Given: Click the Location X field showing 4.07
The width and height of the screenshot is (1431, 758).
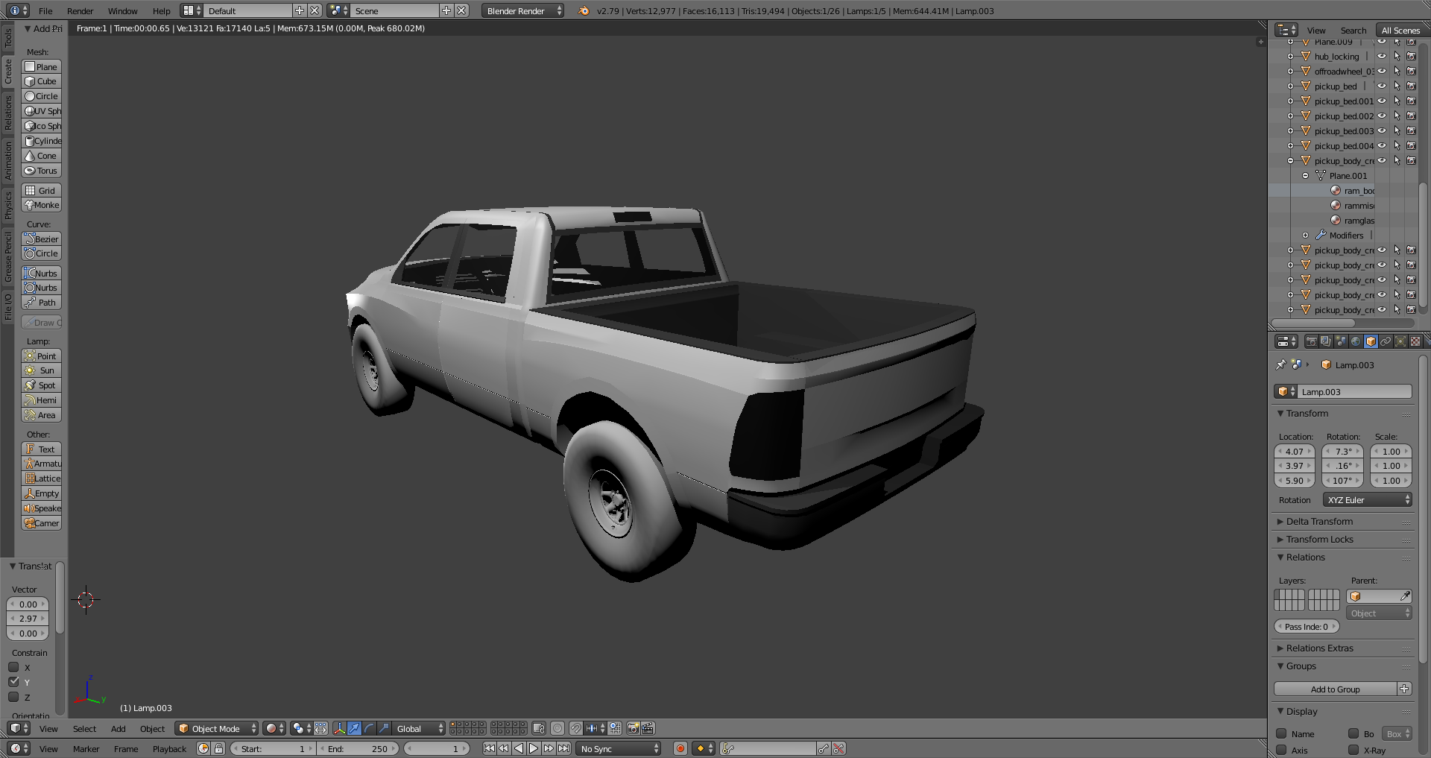Looking at the screenshot, I should [1295, 451].
